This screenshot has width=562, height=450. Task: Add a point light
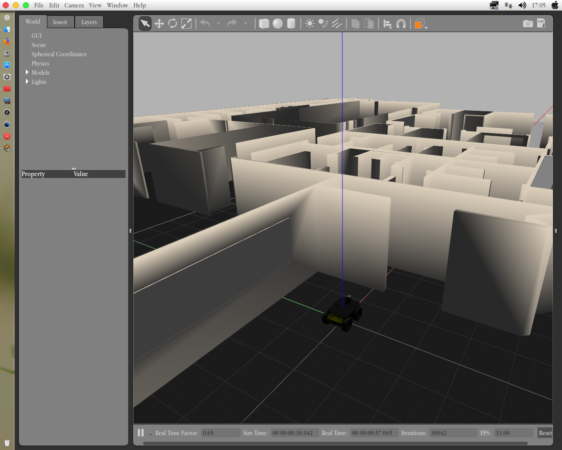(310, 24)
